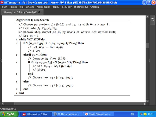Open the Вставка menu
This screenshot has width=156, height=117.
30,7
